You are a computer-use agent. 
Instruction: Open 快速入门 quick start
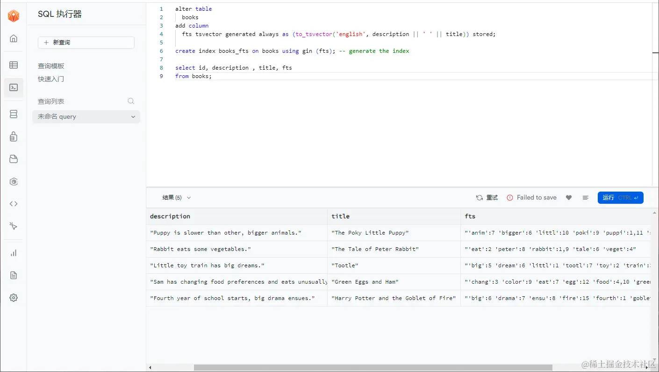tap(51, 79)
